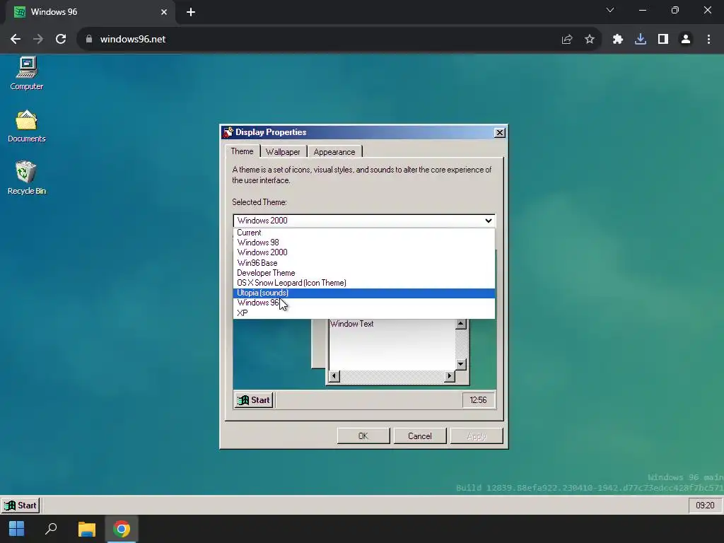Click the Chrome taskbar icon
The width and height of the screenshot is (724, 543).
coord(122,529)
